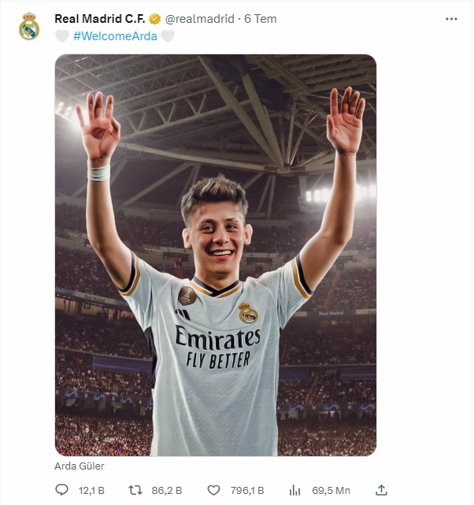
Task: Click the 796,1 B like count
Action: point(246,490)
